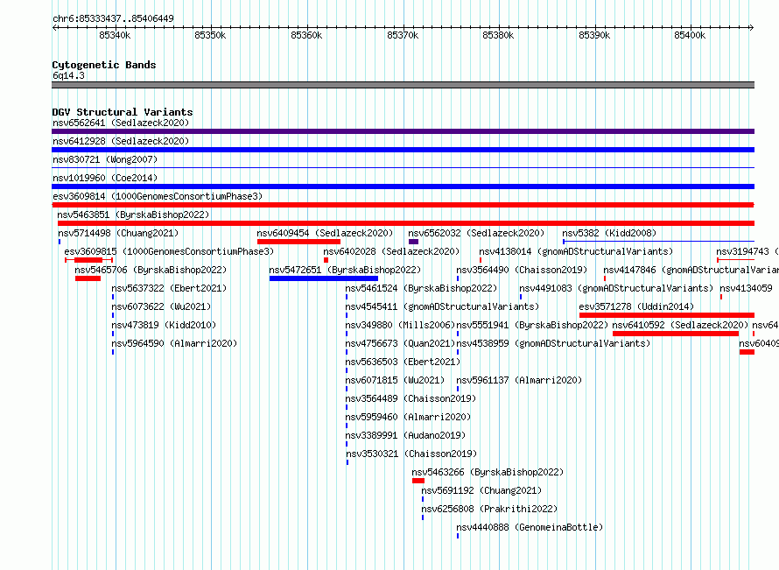This screenshot has width=779, height=570.
Task: Click the nsv3564490 (Chaisson2019) label
Action: pyautogui.click(x=522, y=270)
